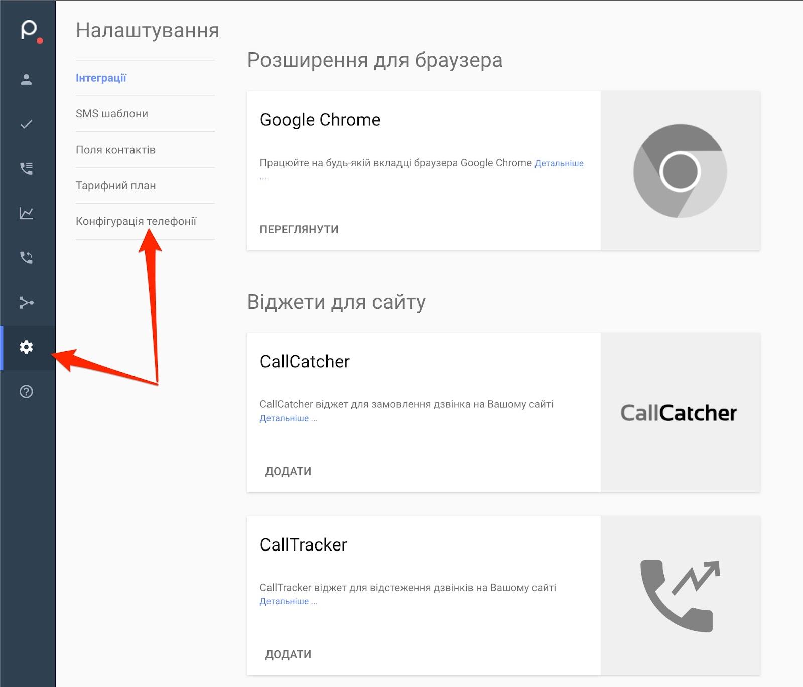Open the contacts person icon

[x=26, y=79]
